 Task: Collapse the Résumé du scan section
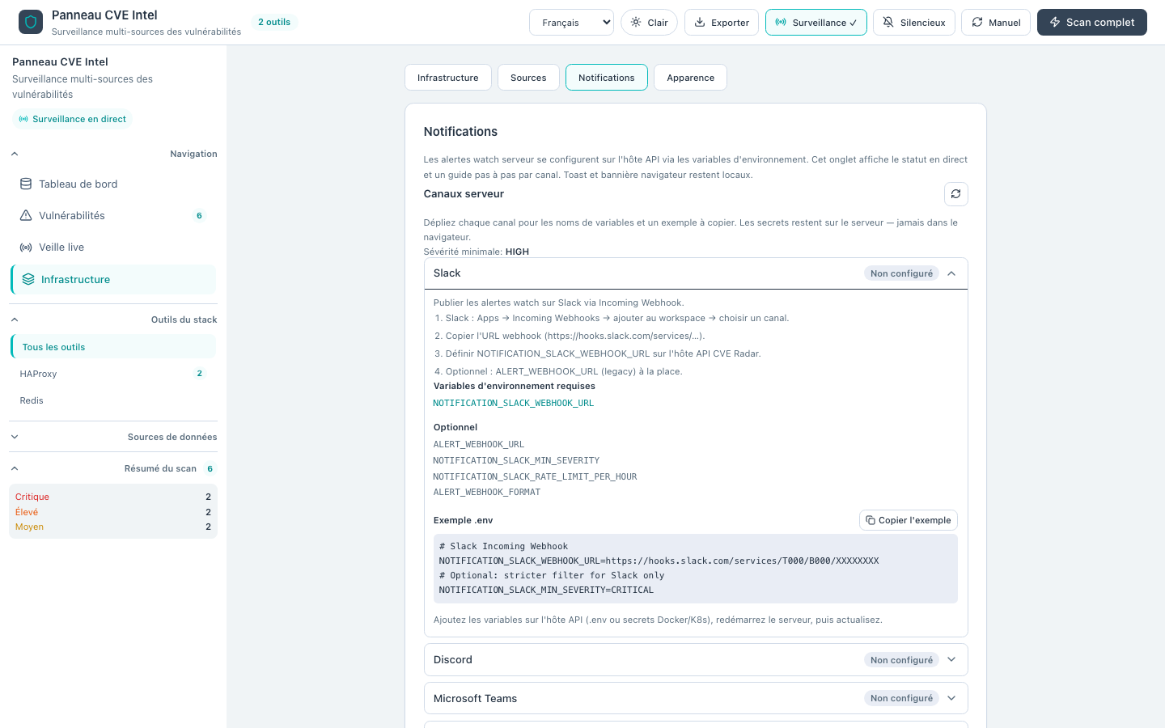(113, 468)
